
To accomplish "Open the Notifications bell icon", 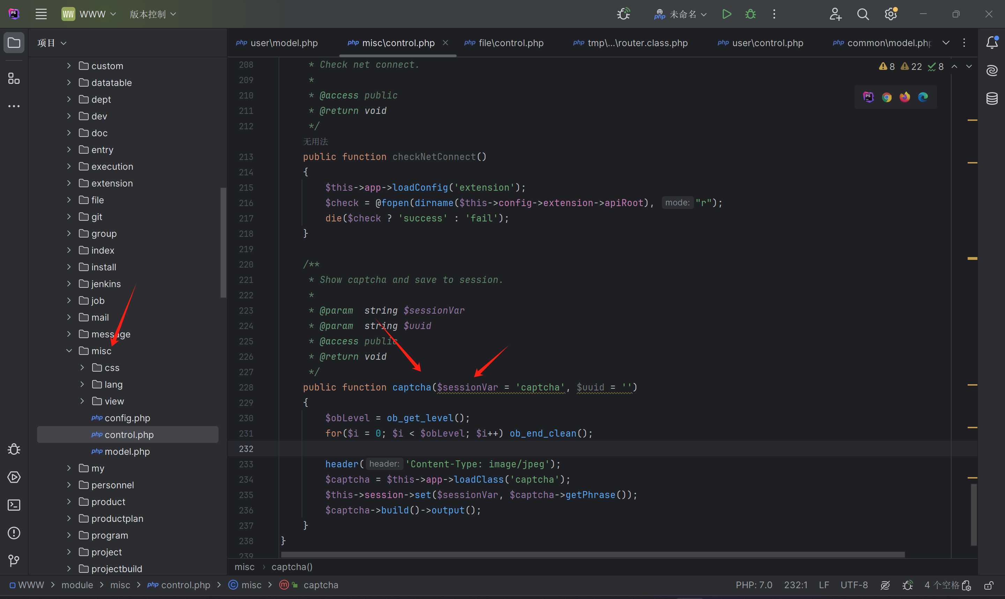I will [992, 42].
